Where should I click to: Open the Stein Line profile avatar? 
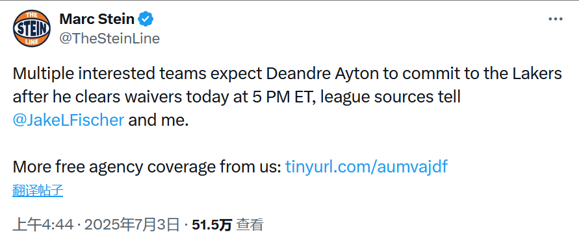tap(32, 29)
